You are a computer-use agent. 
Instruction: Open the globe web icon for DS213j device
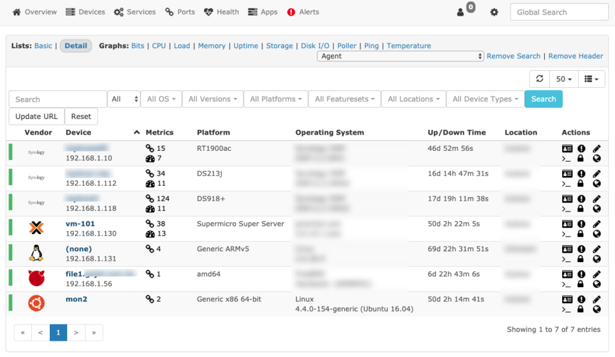pyautogui.click(x=596, y=183)
